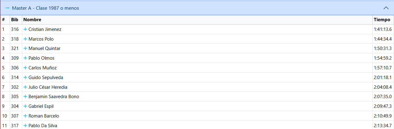The image size is (394, 129).
Task: Show Julio César Heredia details plus icon
Action: click(x=26, y=87)
